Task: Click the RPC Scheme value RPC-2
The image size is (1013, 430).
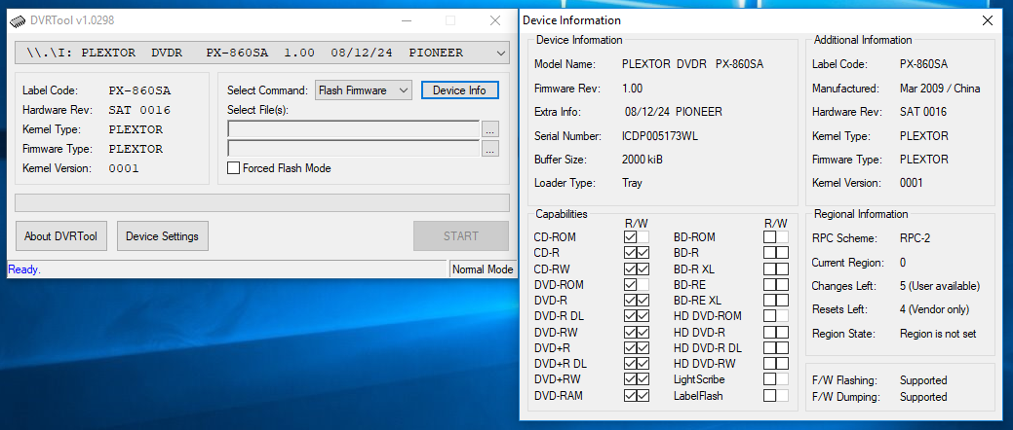Action: point(915,238)
